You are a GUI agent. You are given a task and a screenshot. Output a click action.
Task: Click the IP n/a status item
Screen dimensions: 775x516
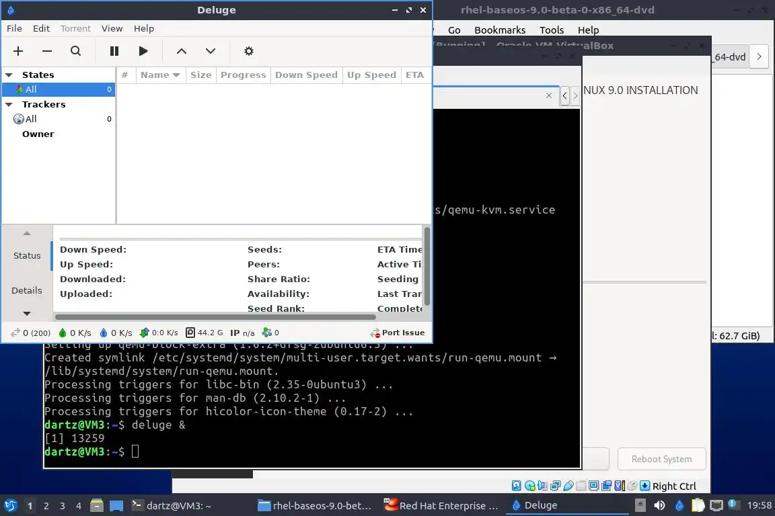click(x=242, y=333)
